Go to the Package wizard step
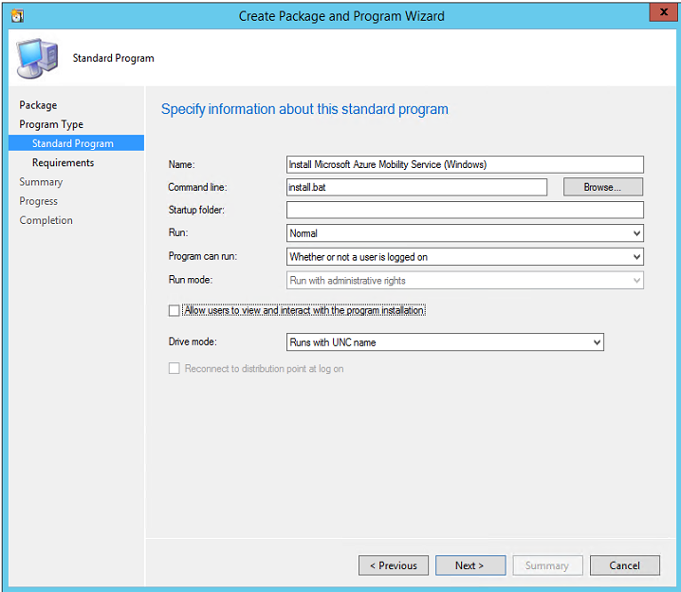This screenshot has height=592, width=681. tap(38, 105)
